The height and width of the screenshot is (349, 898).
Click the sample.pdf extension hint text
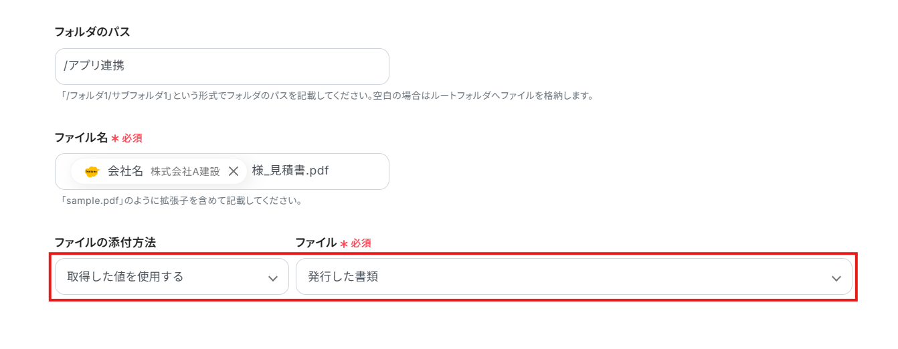point(181,201)
